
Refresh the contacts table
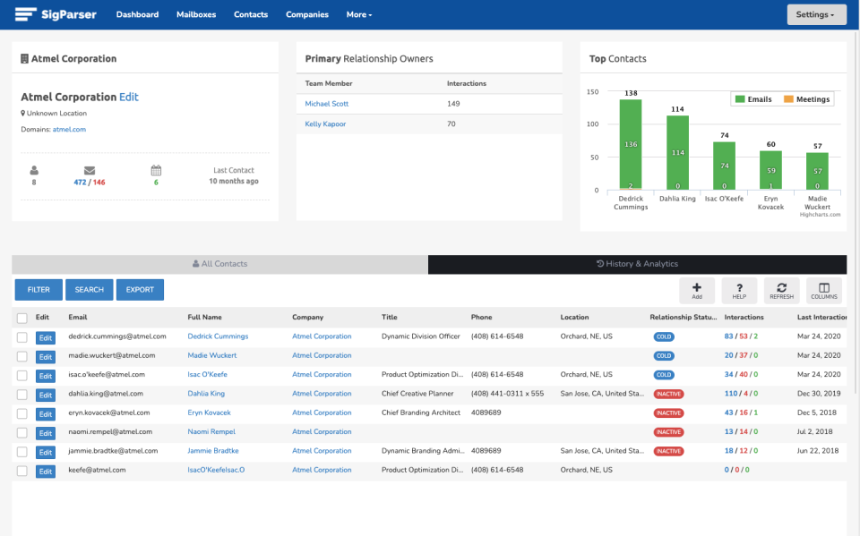tap(781, 286)
